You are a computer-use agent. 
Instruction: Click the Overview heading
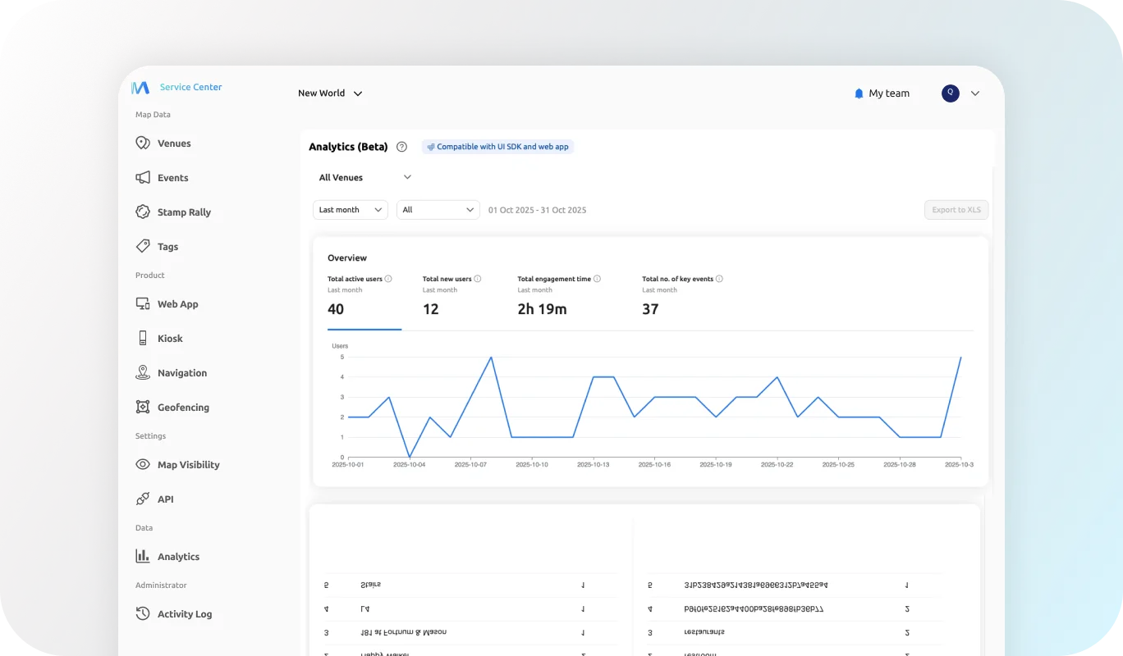[x=347, y=257]
